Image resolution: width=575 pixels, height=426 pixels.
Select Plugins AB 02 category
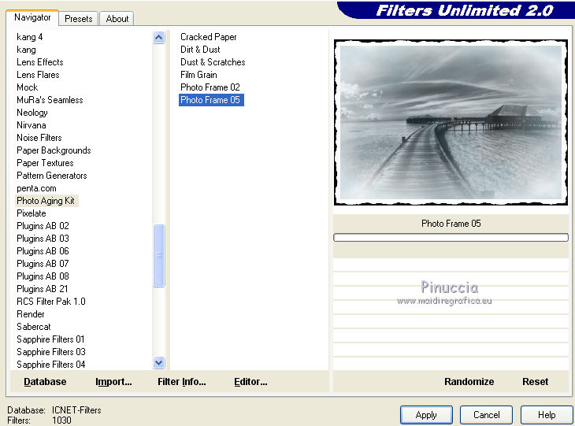[x=43, y=226]
